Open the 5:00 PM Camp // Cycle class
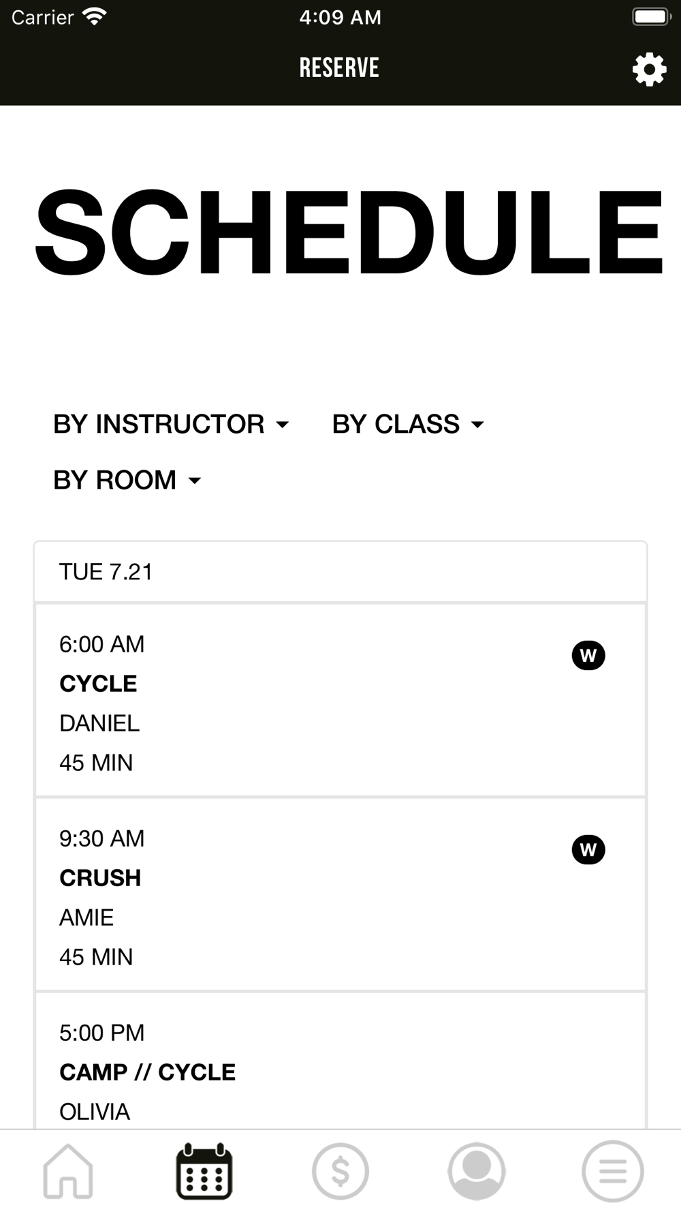The width and height of the screenshot is (681, 1212). coord(340,1063)
